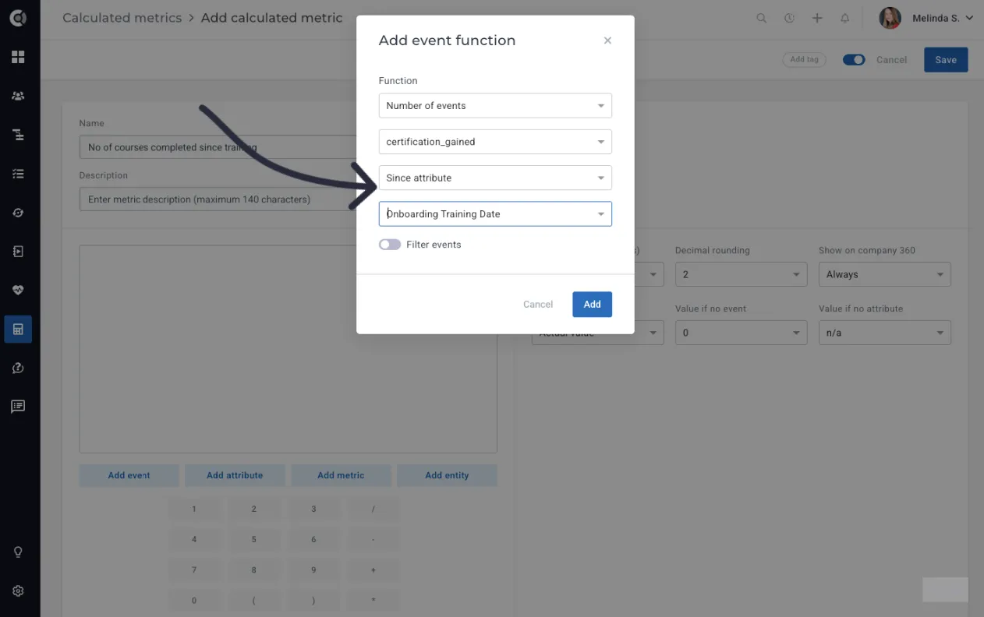Open the checklist tasks icon in sidebar

[x=18, y=174]
